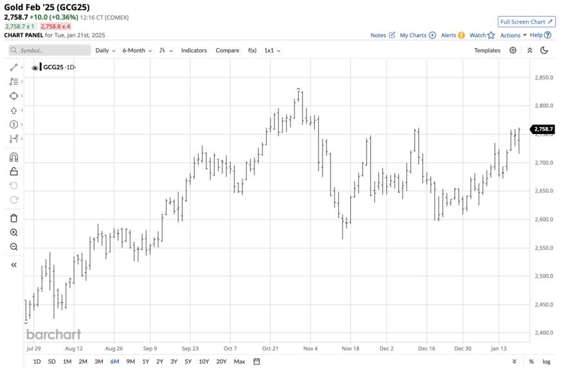Select the 1Y time range tab
This screenshot has width=583, height=385.
146,361
